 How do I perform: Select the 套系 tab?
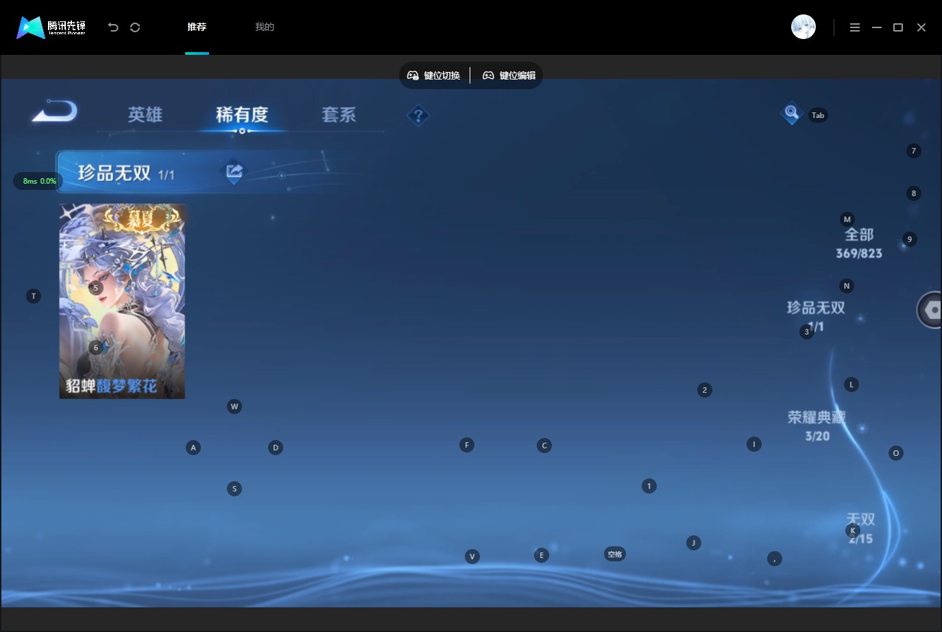[x=339, y=114]
